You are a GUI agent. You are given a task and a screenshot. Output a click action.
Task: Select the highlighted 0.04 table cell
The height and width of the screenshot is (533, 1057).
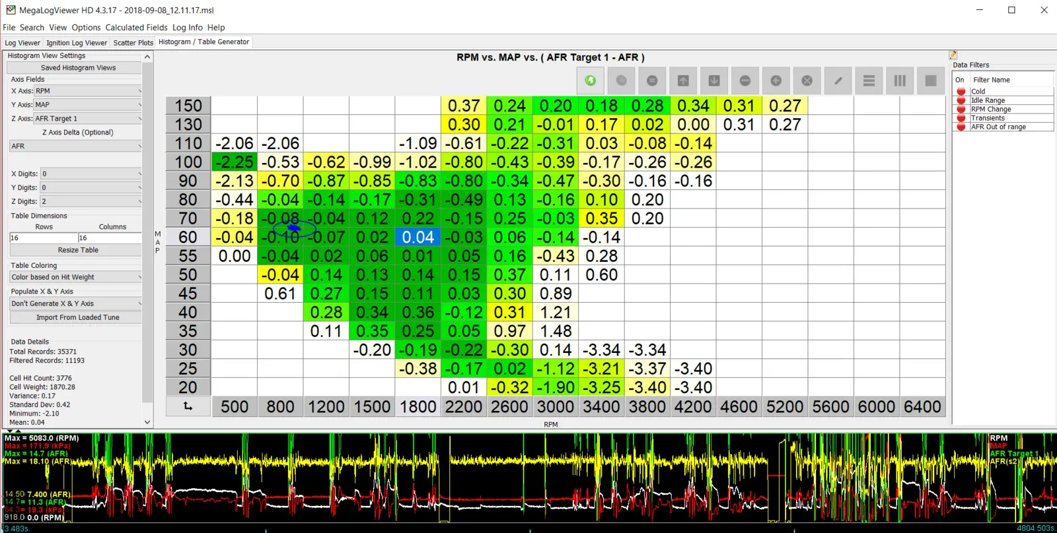[x=418, y=237]
